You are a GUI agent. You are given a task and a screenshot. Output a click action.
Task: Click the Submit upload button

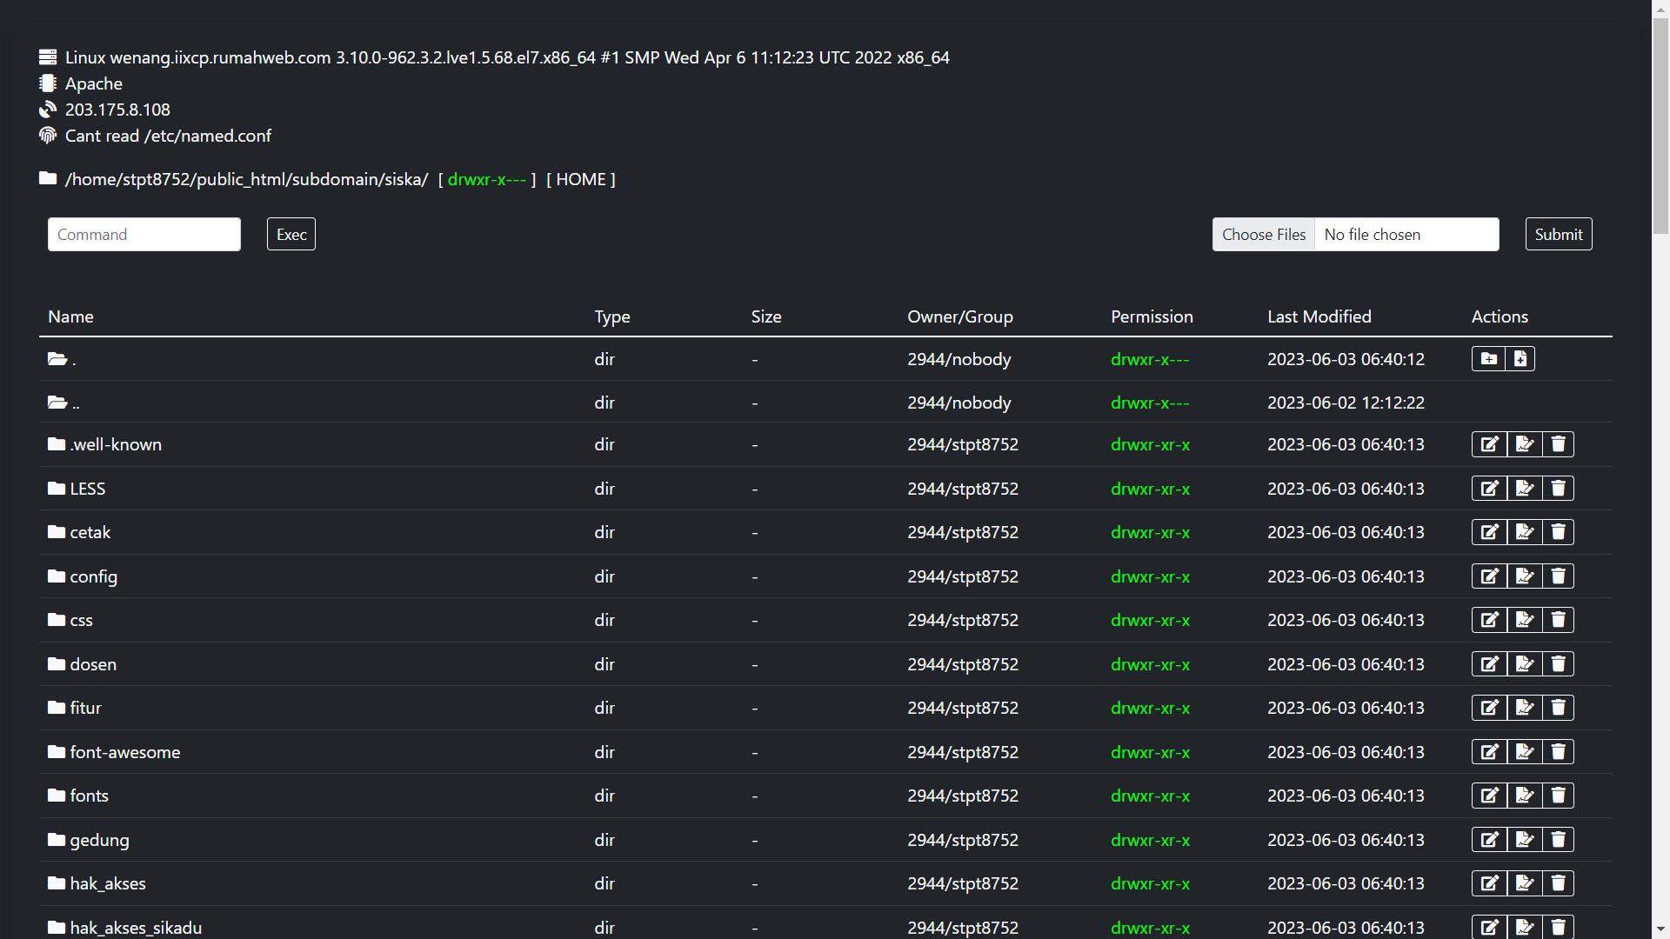point(1558,234)
